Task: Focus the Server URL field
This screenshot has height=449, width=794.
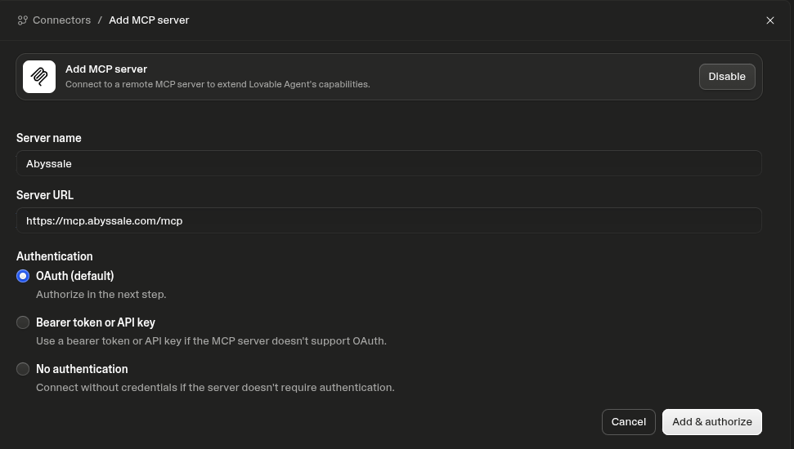Action: pos(389,220)
